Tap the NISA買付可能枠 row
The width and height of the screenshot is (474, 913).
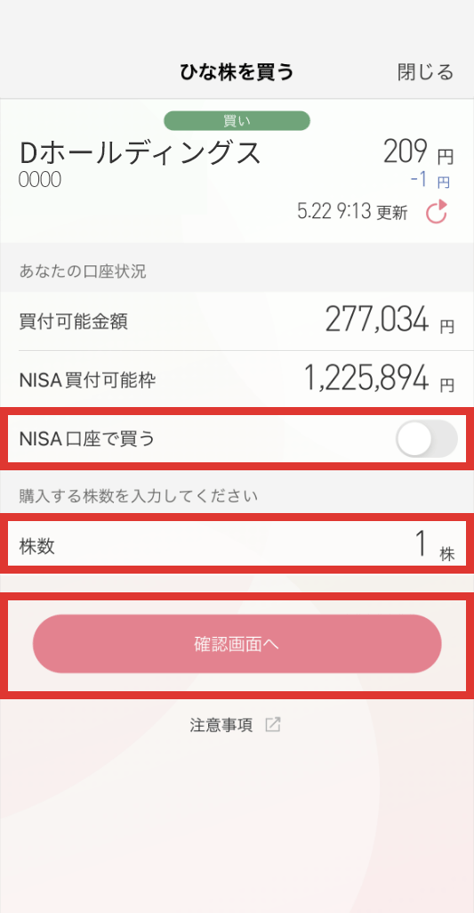[237, 379]
